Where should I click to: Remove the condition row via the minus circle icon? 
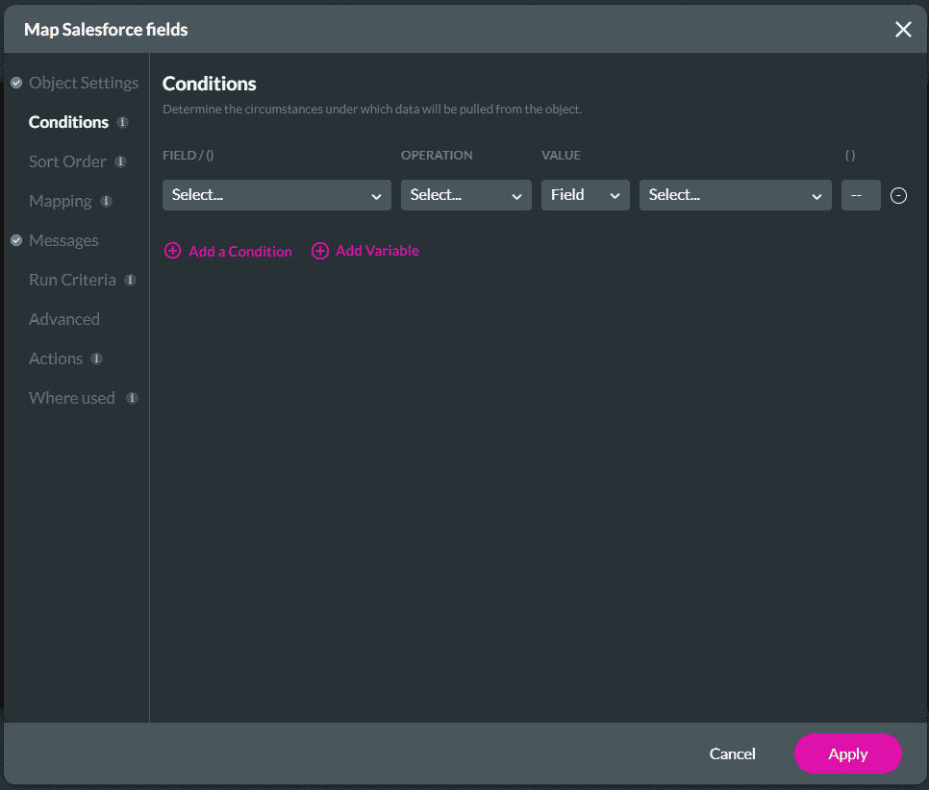click(898, 195)
